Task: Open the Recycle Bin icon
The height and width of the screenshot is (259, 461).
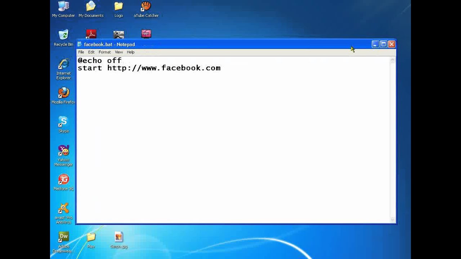Action: coord(63,38)
